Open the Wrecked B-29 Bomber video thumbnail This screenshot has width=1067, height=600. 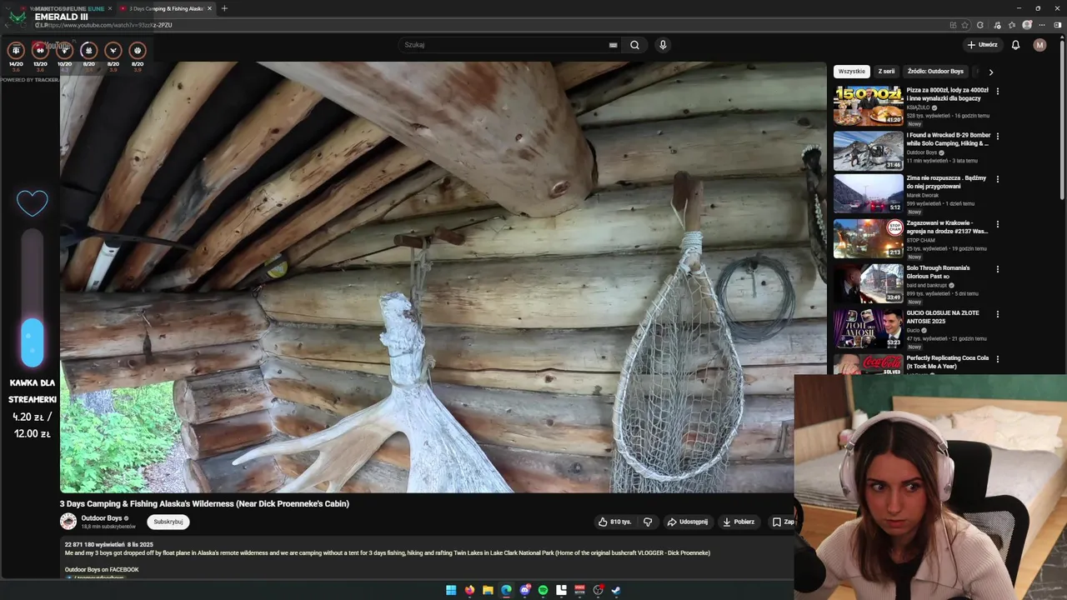click(868, 150)
